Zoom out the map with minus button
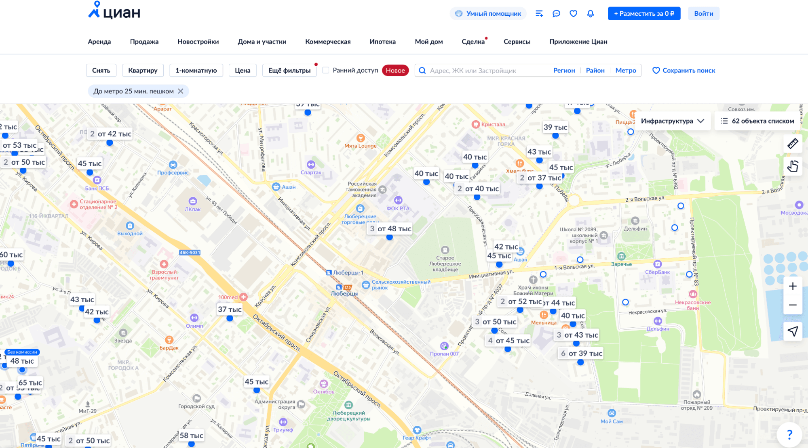 pos(792,305)
